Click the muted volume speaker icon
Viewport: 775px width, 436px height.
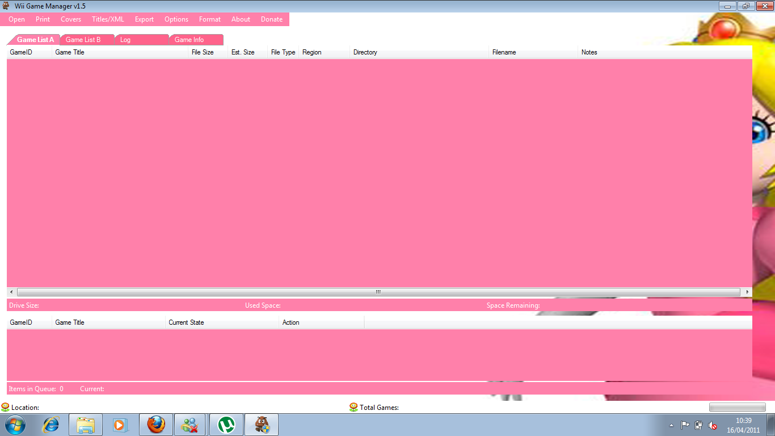pyautogui.click(x=713, y=425)
